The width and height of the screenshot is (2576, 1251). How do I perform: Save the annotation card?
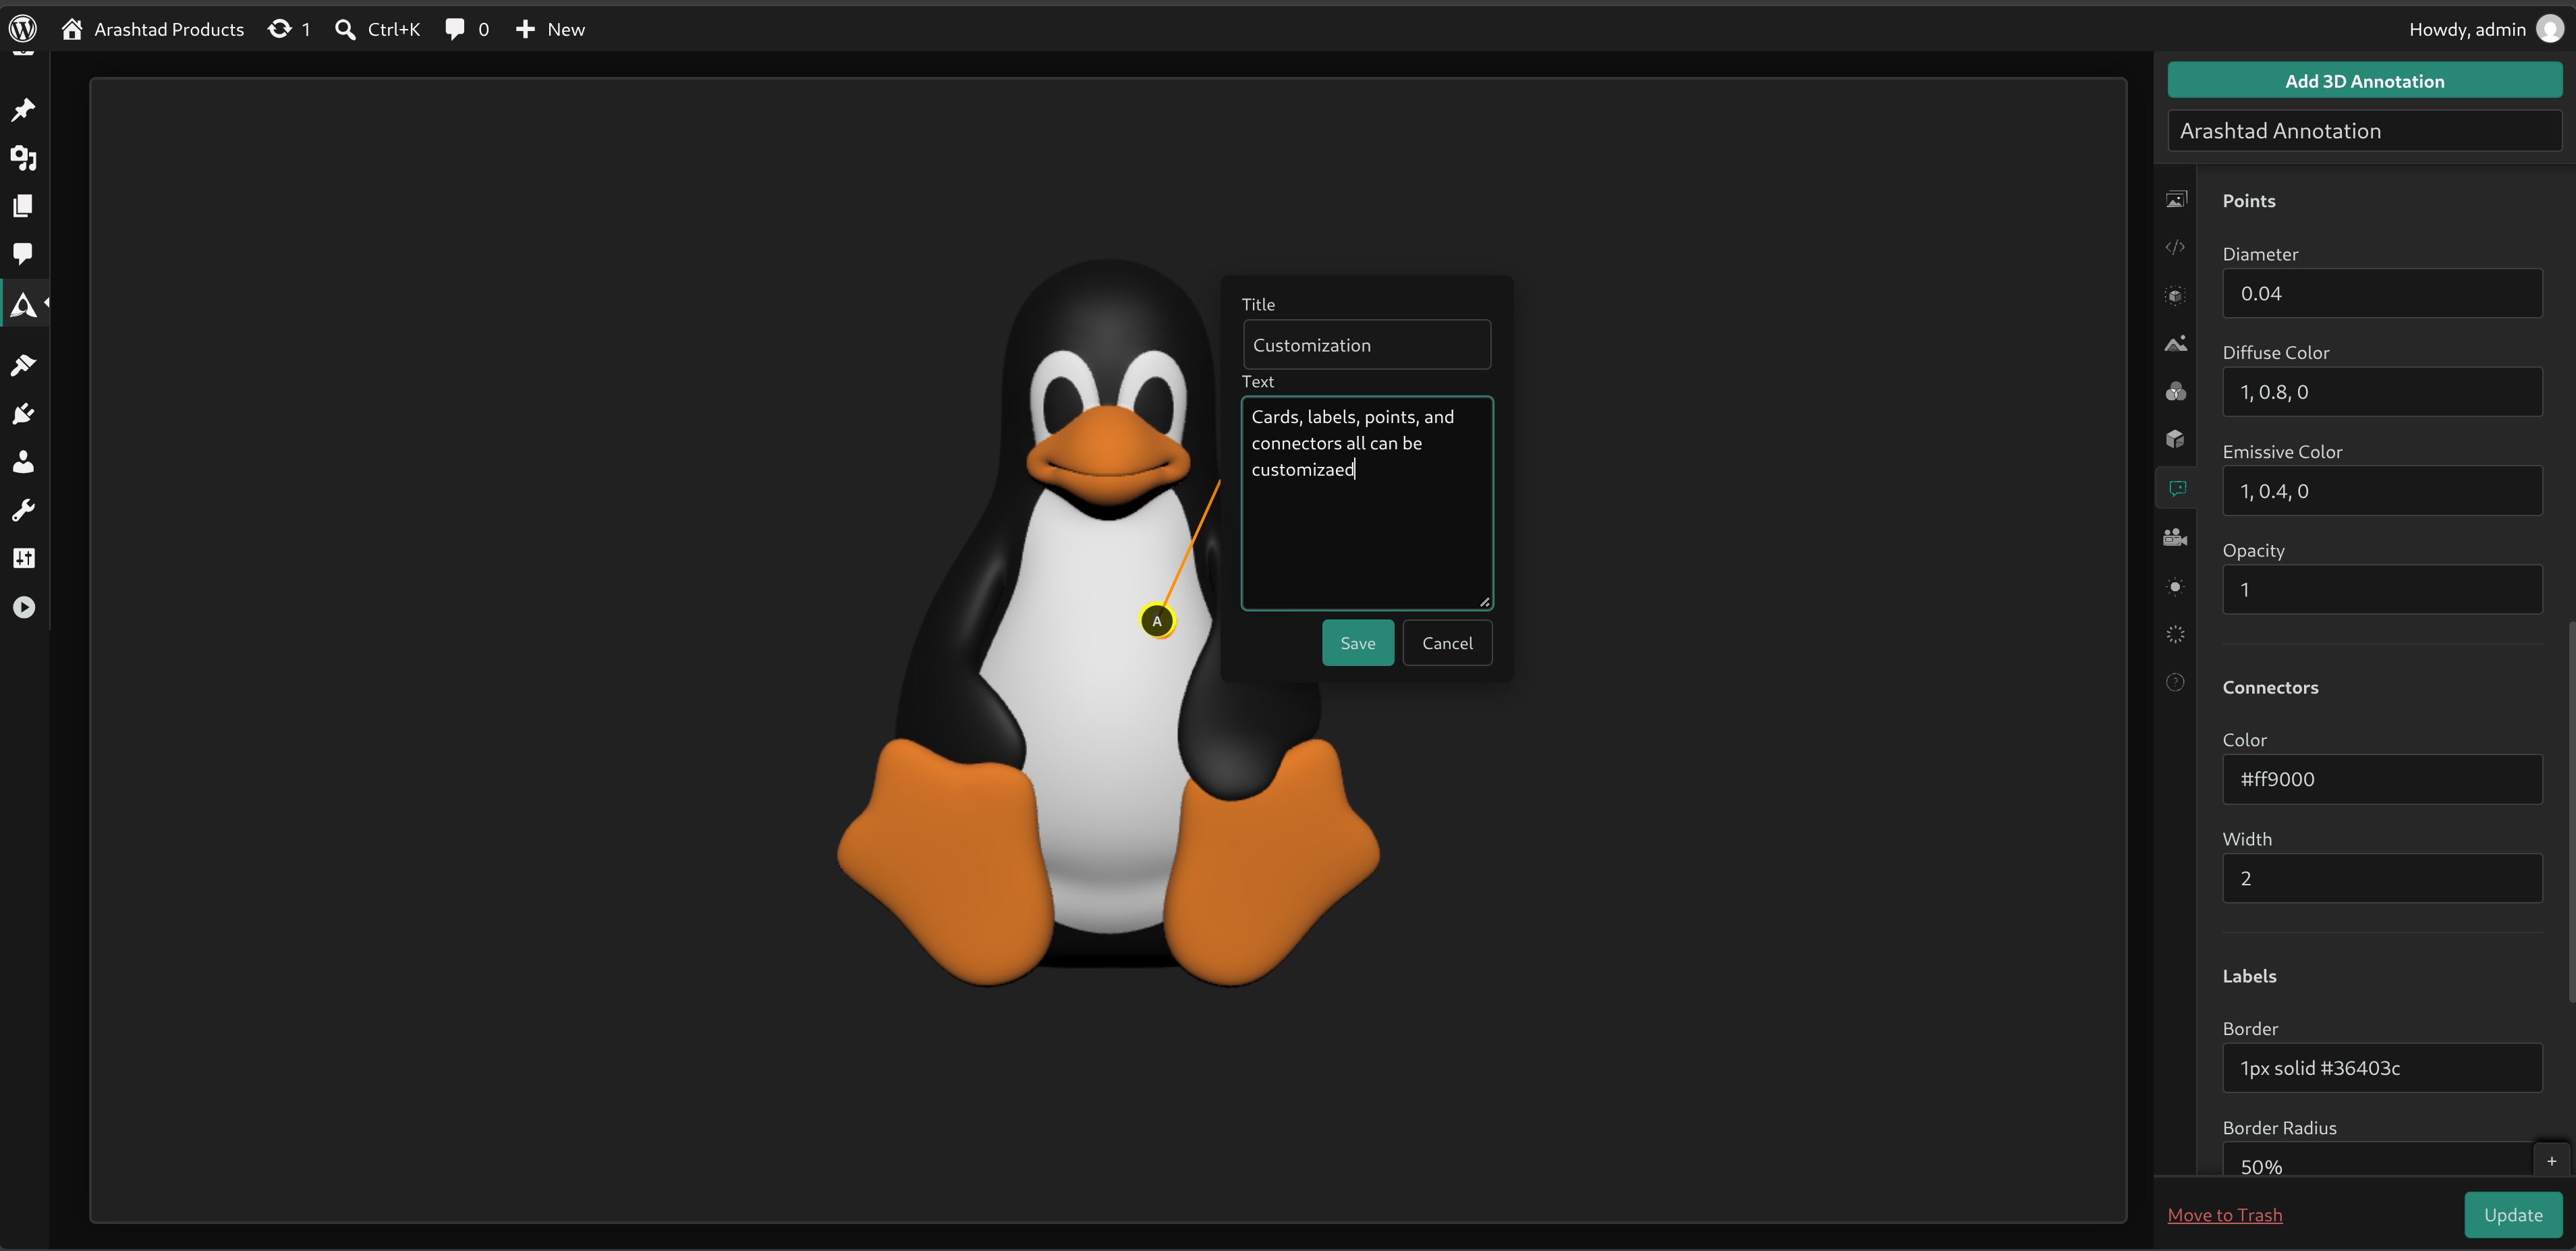(x=1357, y=643)
